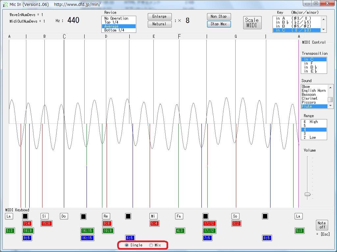Image resolution: width=337 pixels, height=252 pixels.
Task: Select the Stop Max button
Action: point(219,24)
